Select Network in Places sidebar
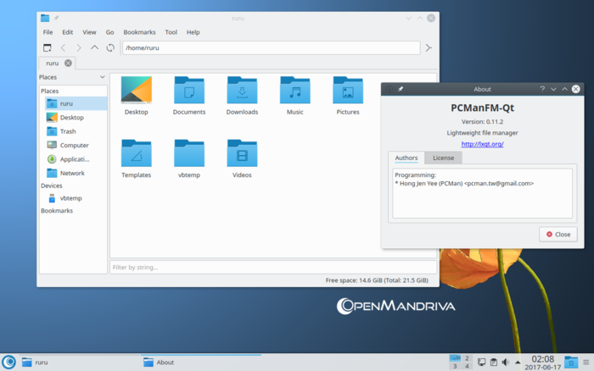Viewport: 594px width, 371px height. pos(76,173)
